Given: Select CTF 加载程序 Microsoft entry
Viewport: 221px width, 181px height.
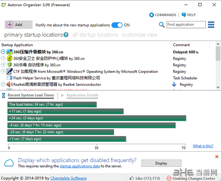Looking at the screenshot, I should click(85, 72).
